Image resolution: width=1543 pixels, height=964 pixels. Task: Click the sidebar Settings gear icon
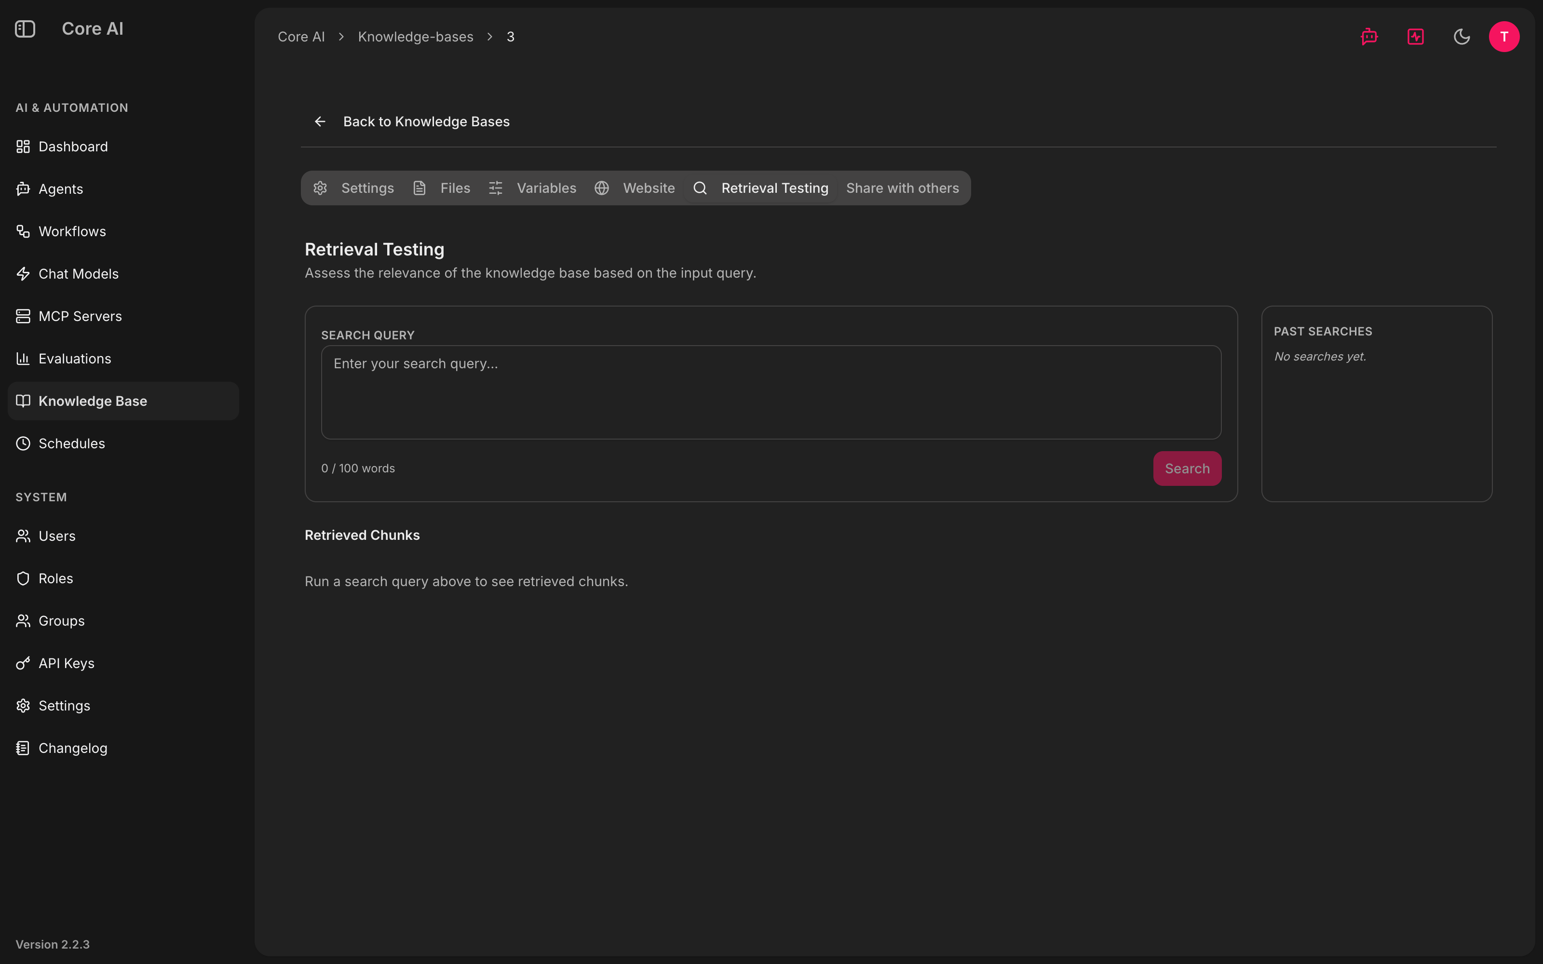pos(23,706)
